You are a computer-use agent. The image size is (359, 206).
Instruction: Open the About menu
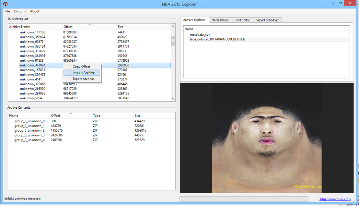click(35, 11)
